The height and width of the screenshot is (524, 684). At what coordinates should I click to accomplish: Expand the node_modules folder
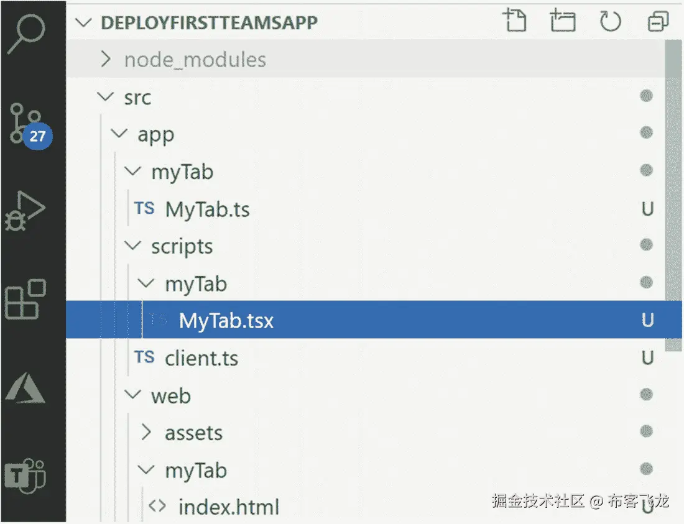(195, 60)
